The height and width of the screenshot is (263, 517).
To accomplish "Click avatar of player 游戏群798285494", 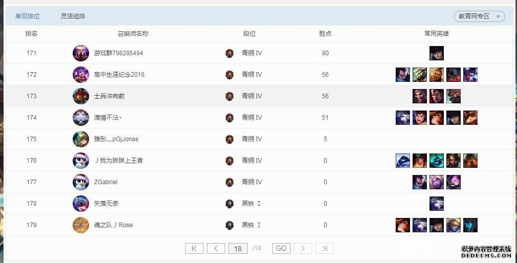I will 81,53.
